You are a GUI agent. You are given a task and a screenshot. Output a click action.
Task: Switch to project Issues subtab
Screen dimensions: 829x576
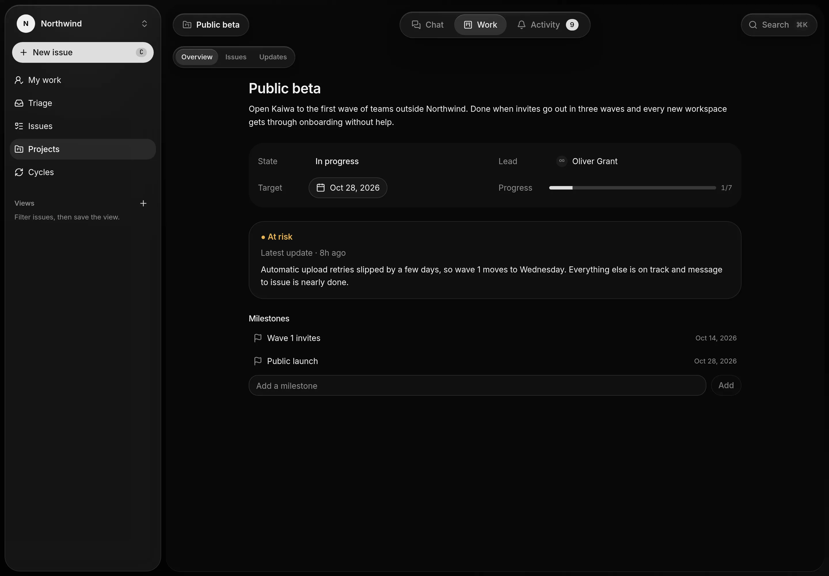235,57
